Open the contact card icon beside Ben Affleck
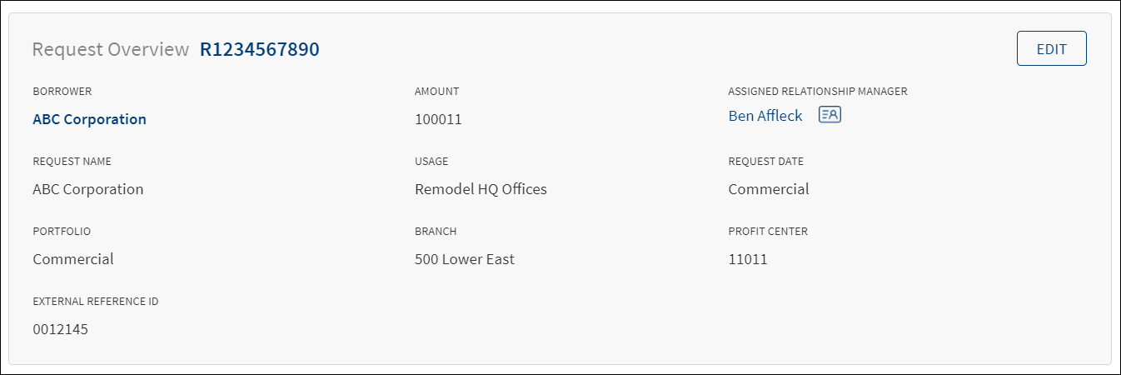Screen dimensions: 1121x375 pos(830,115)
